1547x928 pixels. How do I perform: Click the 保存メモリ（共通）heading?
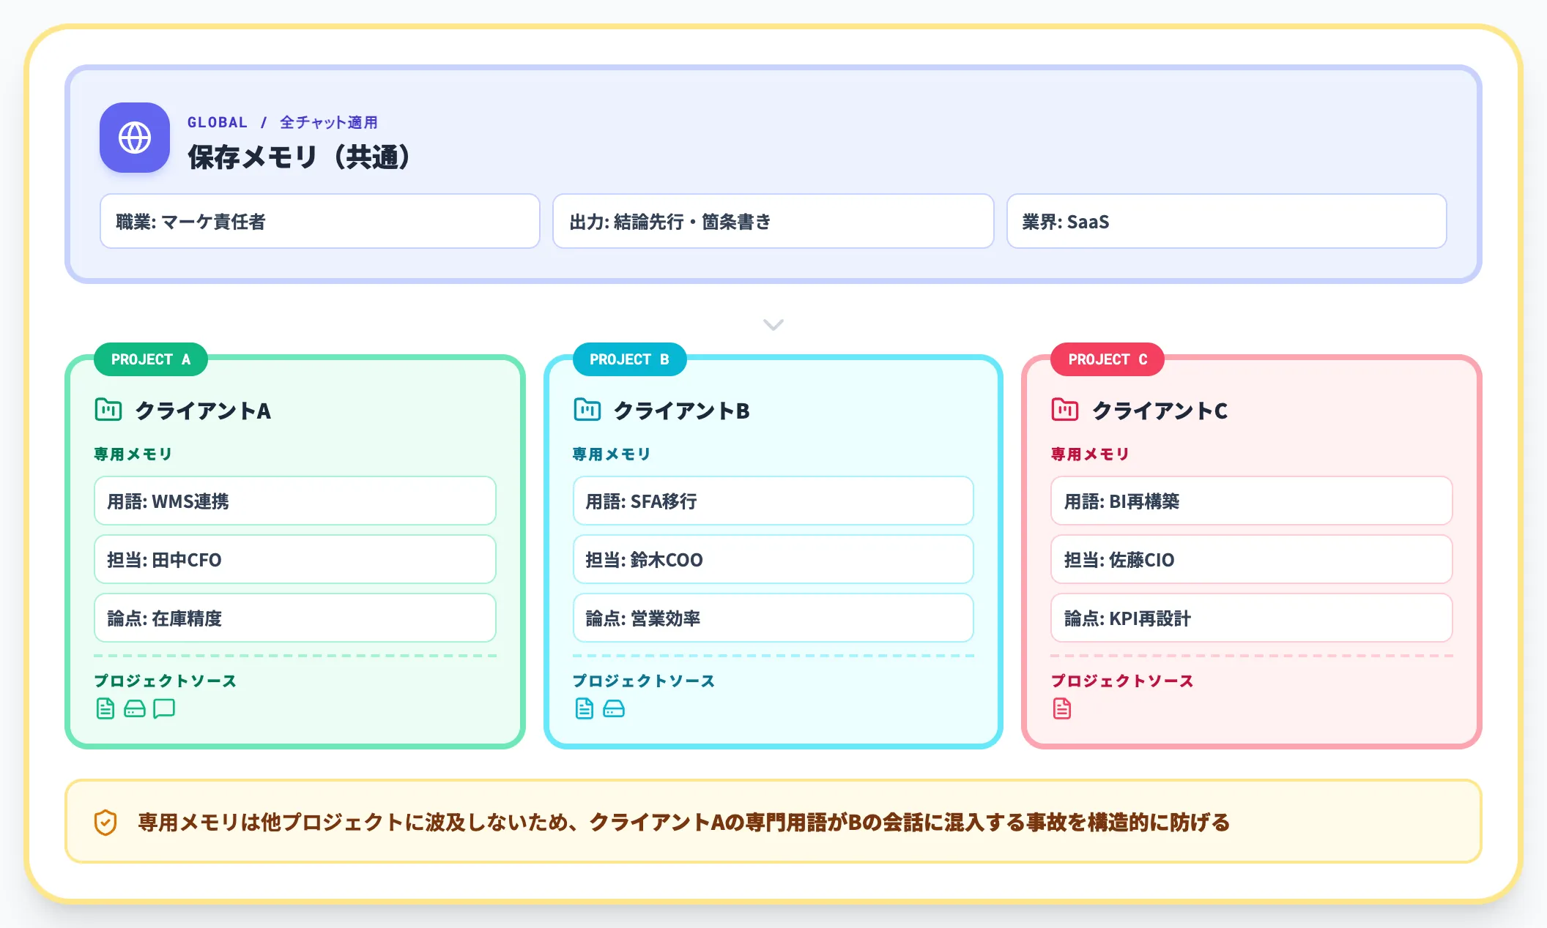(x=299, y=157)
